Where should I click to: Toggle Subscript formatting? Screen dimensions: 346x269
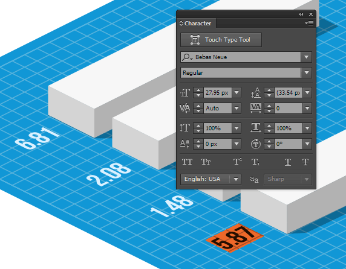click(255, 162)
